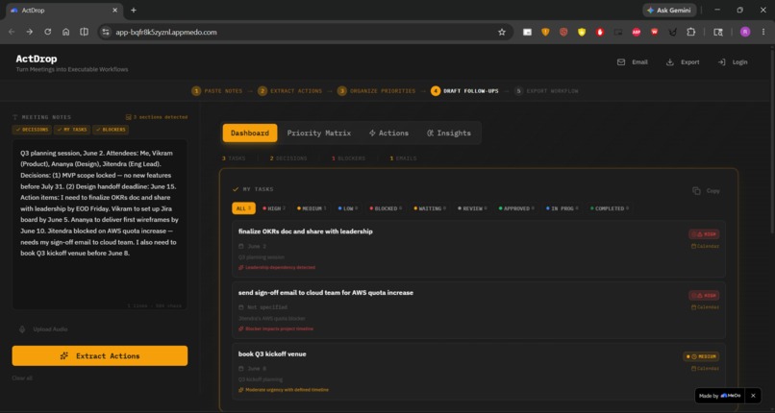The image size is (775, 413).
Task: Click the 3 sections detected label
Action: pyautogui.click(x=157, y=117)
